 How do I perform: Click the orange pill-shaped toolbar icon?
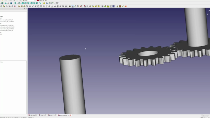(x=126, y=6)
